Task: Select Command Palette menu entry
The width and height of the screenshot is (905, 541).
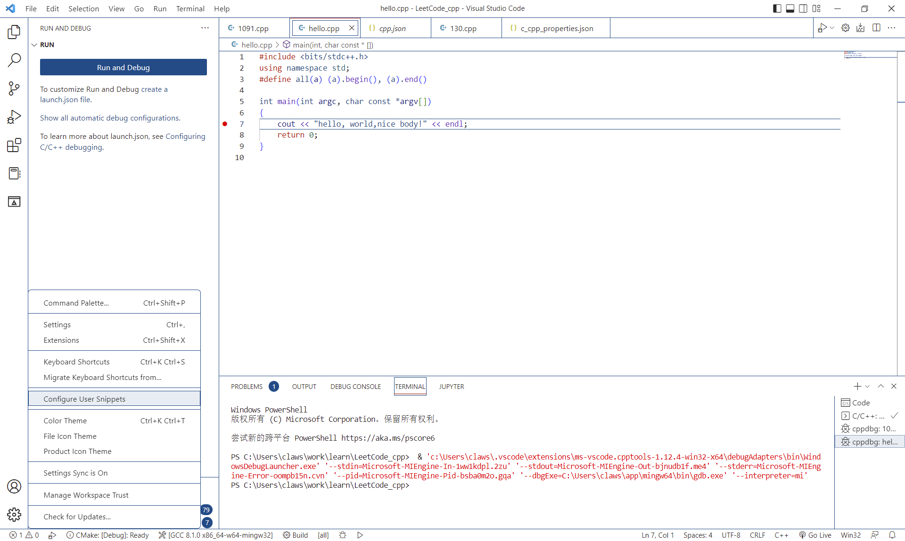Action: (114, 303)
